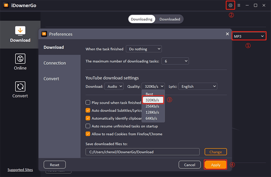Open the Supported Sites link
Image resolution: width=271 pixels, height=177 pixels.
pyautogui.click(x=20, y=170)
